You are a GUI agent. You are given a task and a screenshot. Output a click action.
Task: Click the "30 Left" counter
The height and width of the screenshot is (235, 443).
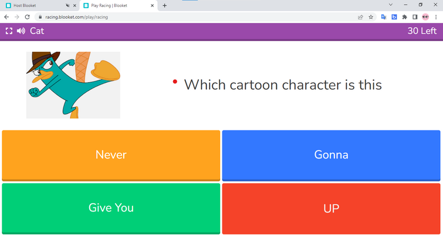422,31
